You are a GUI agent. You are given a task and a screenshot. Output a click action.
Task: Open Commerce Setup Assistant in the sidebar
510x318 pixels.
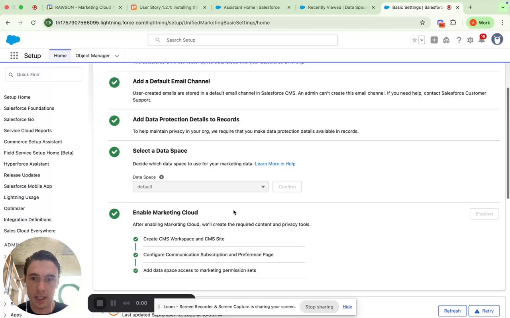pyautogui.click(x=33, y=142)
